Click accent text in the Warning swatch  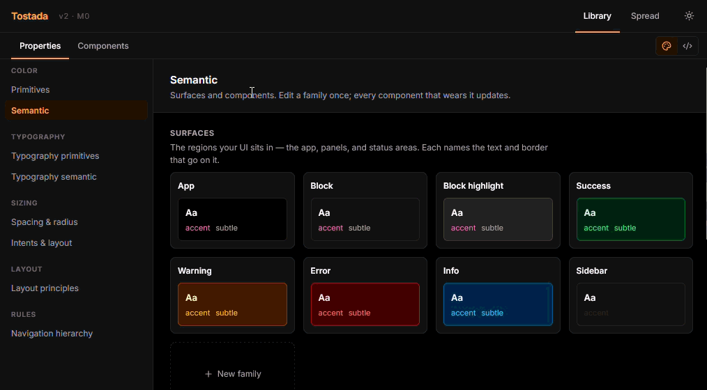tap(197, 313)
